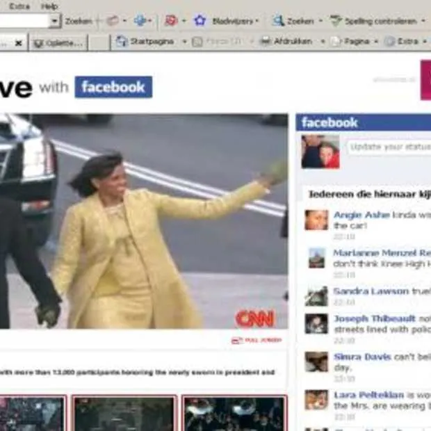Click the Zoeken magnifier icon in the toolbar
This screenshot has width=431, height=431.
(x=278, y=21)
